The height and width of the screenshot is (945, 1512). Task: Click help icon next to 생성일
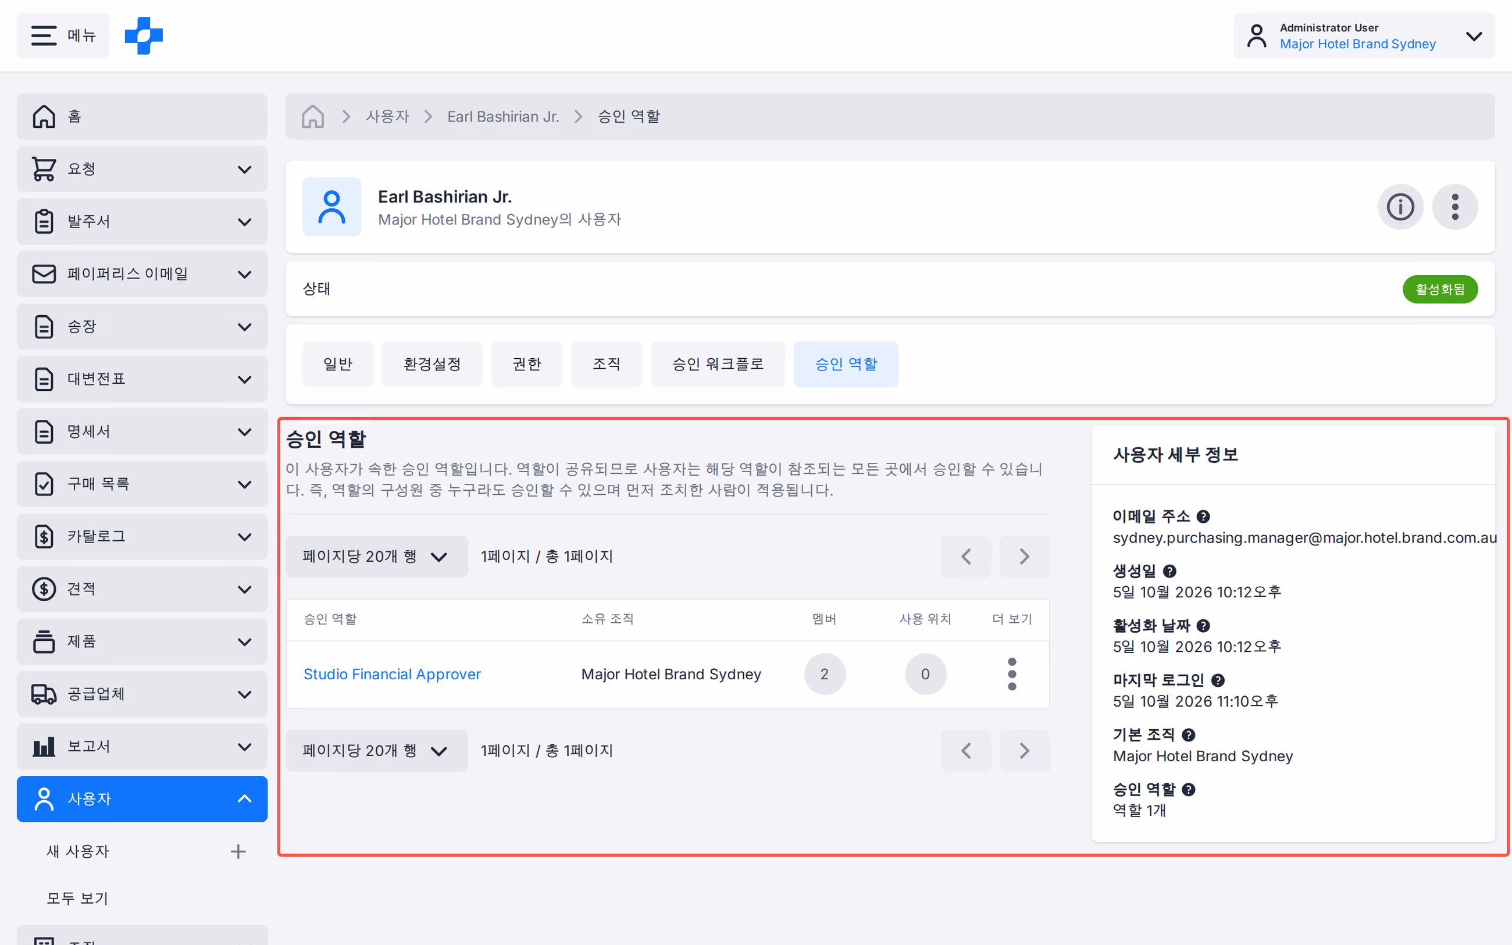coord(1169,571)
